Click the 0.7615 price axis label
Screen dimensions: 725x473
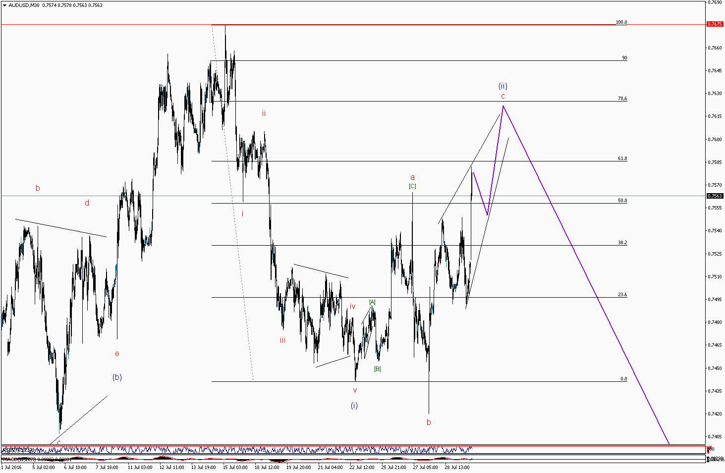tap(715, 116)
